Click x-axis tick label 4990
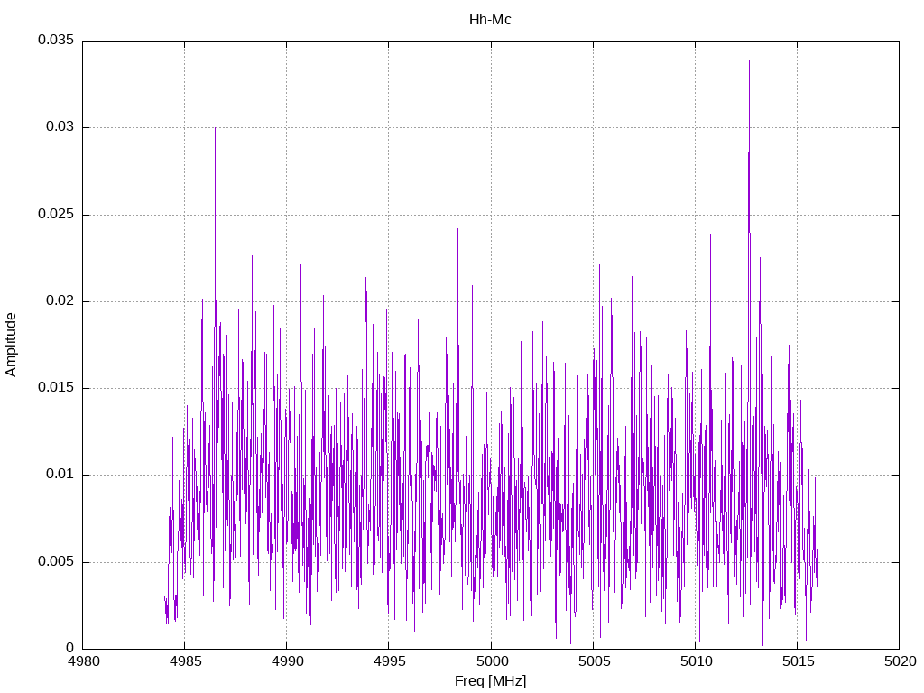Image resolution: width=924 pixels, height=693 pixels. pos(287,661)
